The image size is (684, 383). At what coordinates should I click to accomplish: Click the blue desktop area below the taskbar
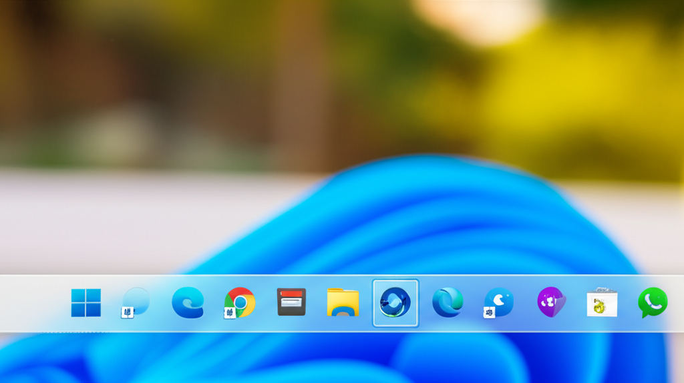[334, 360]
